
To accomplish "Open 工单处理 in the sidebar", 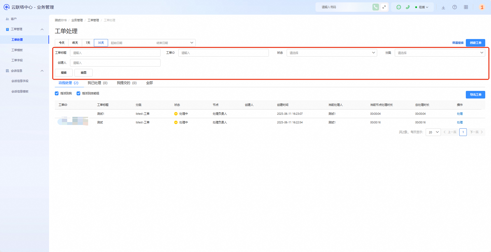I will coord(24,40).
